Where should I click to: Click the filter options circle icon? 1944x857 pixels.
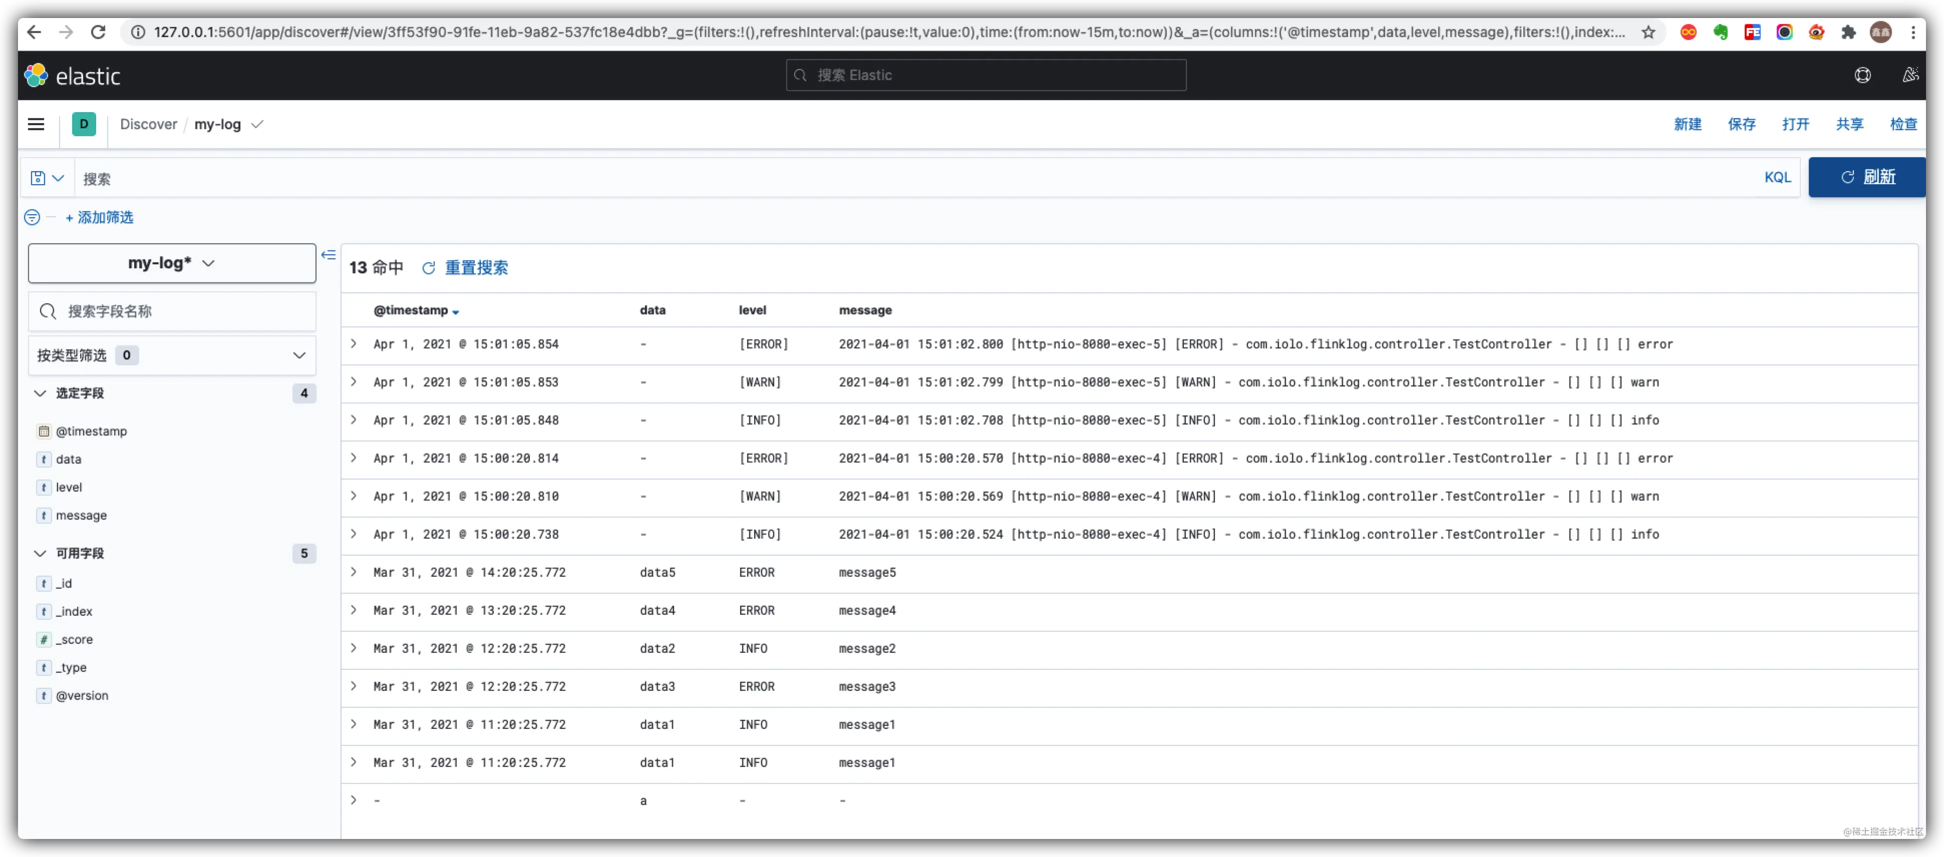(33, 217)
